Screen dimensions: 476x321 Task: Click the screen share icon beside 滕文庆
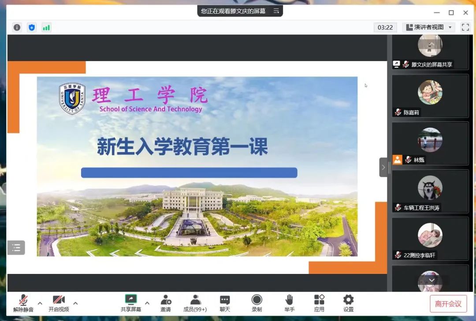[x=397, y=64]
